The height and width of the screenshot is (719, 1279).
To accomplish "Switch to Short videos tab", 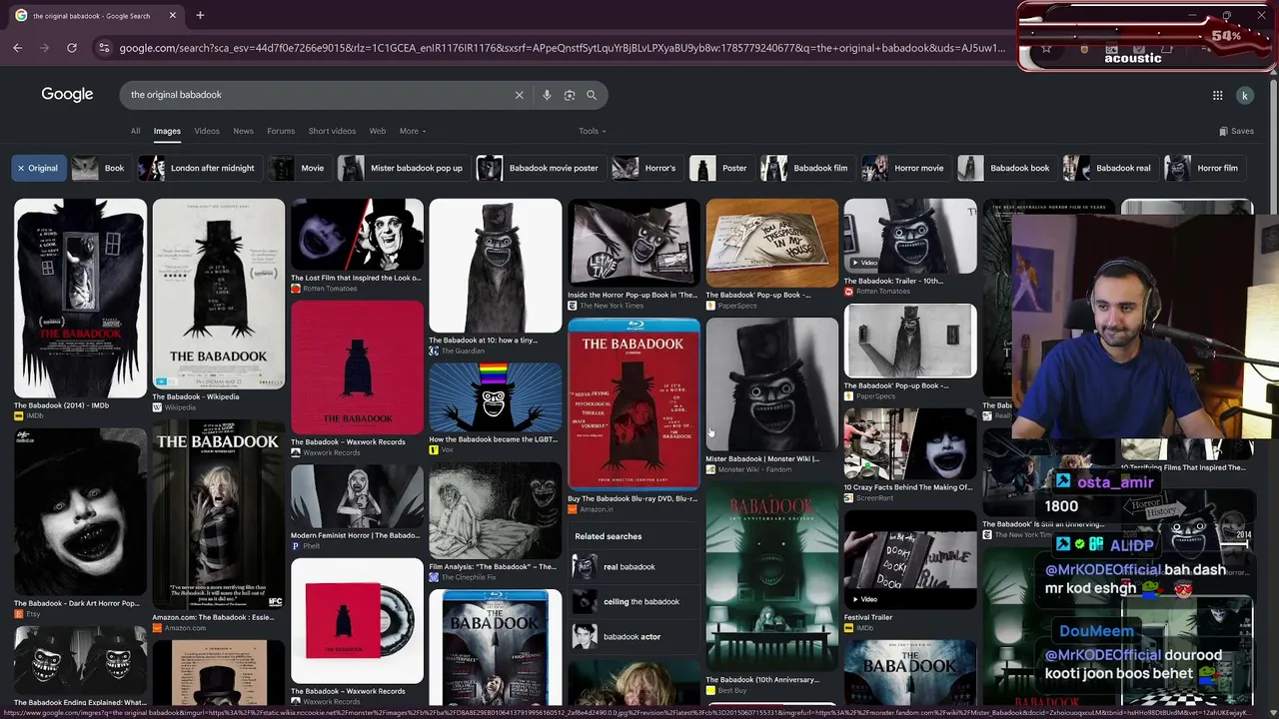I will coord(332,131).
